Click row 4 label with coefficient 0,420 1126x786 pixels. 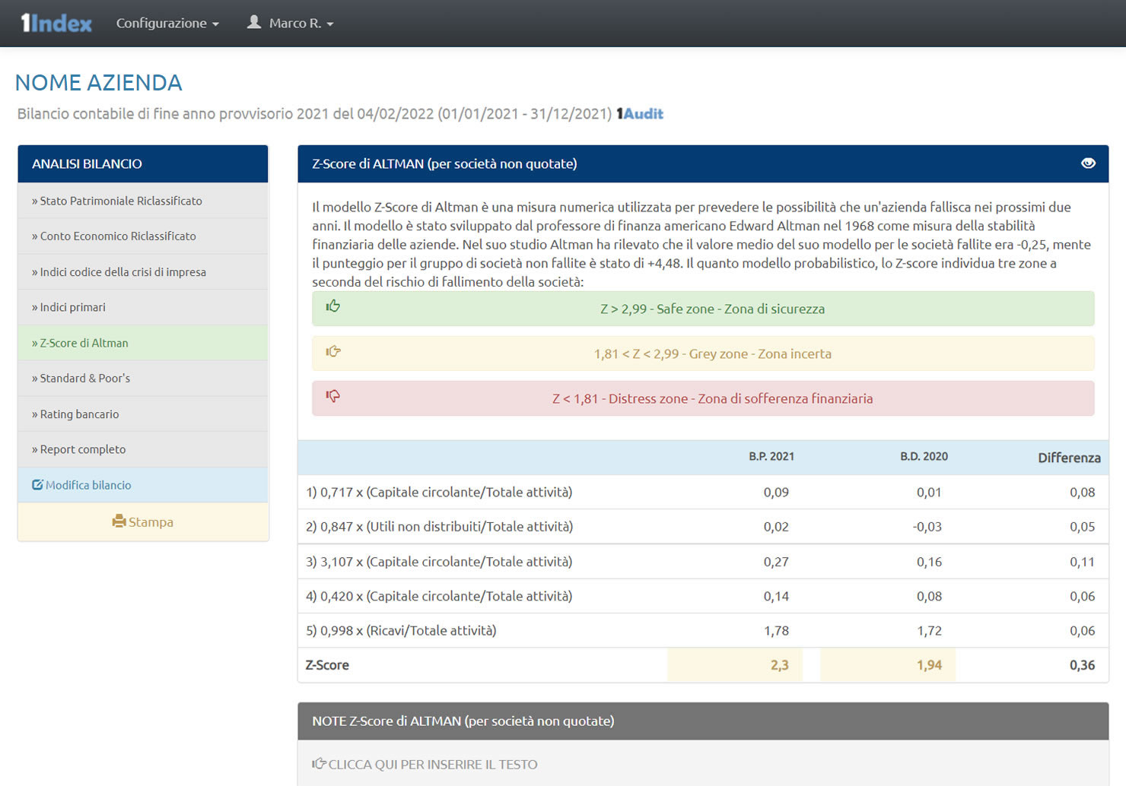(439, 597)
